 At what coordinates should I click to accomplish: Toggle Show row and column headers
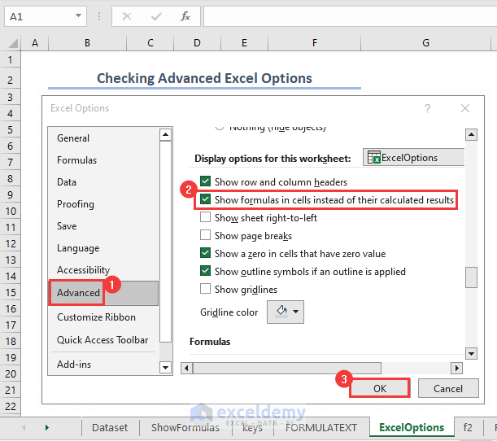coord(206,181)
